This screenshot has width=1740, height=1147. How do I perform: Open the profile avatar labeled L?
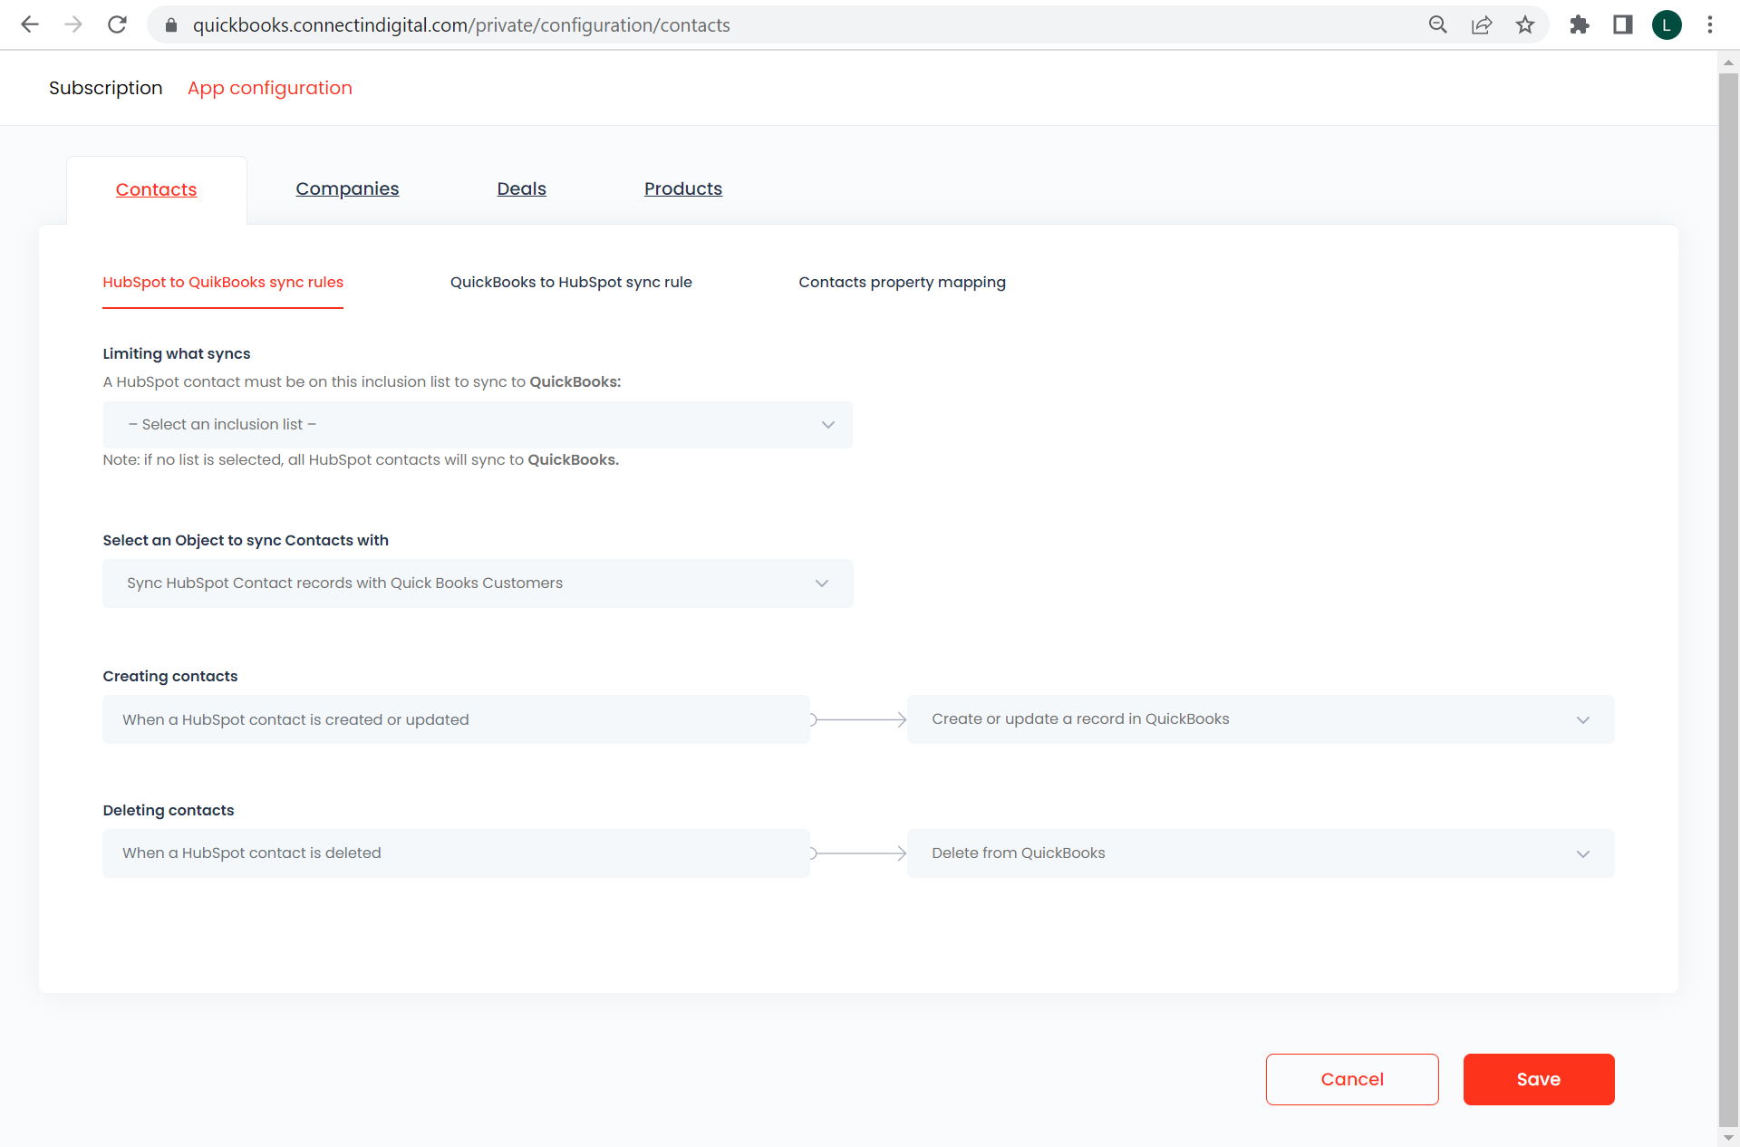click(1667, 24)
